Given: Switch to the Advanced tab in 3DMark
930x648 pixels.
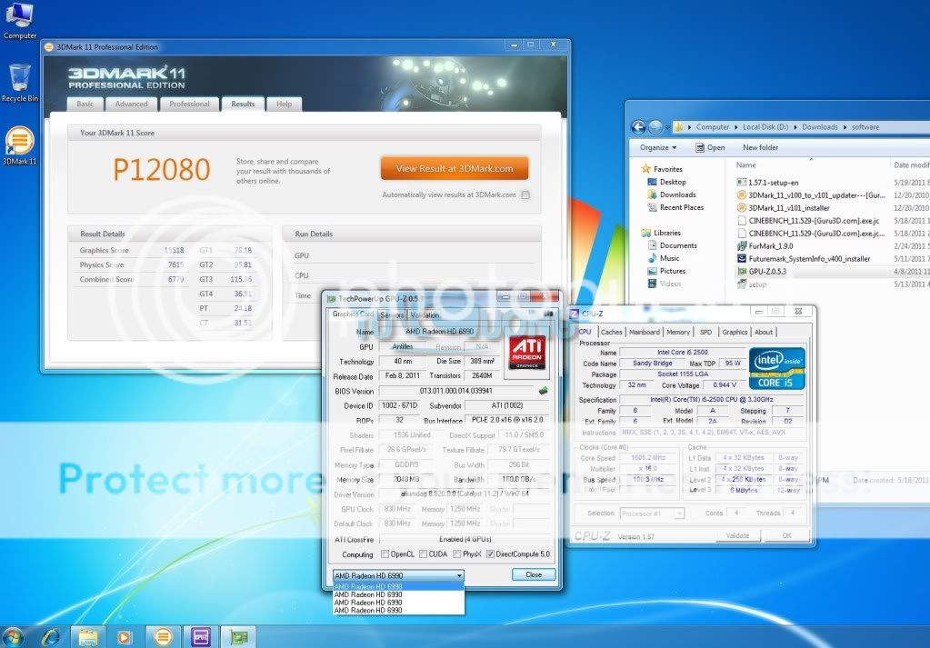Looking at the screenshot, I should pos(131,105).
